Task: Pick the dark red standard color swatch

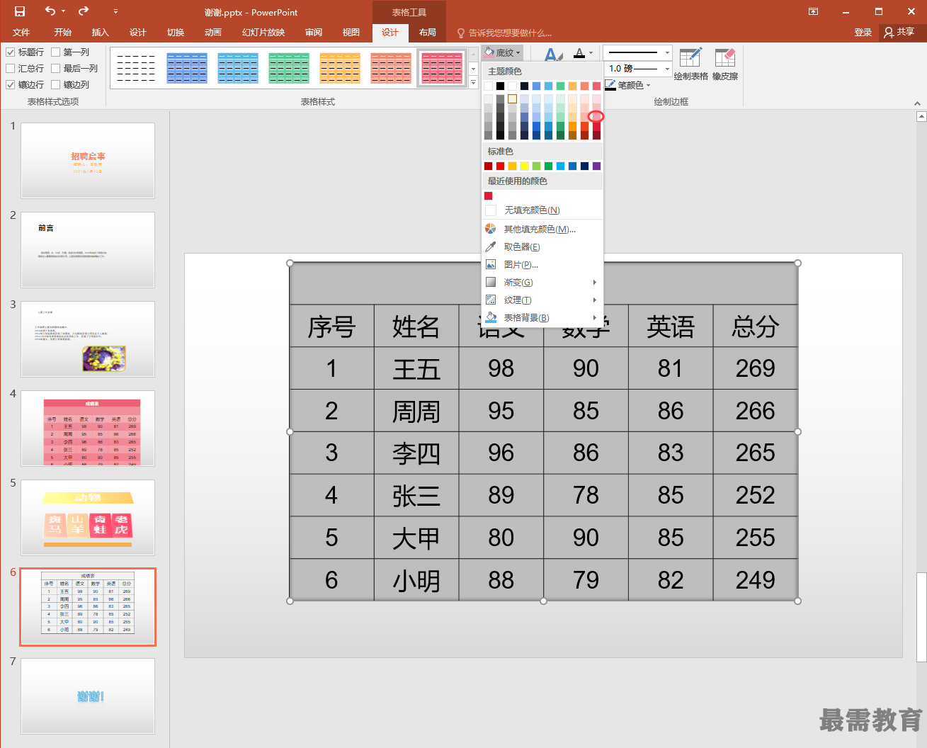Action: pos(488,166)
